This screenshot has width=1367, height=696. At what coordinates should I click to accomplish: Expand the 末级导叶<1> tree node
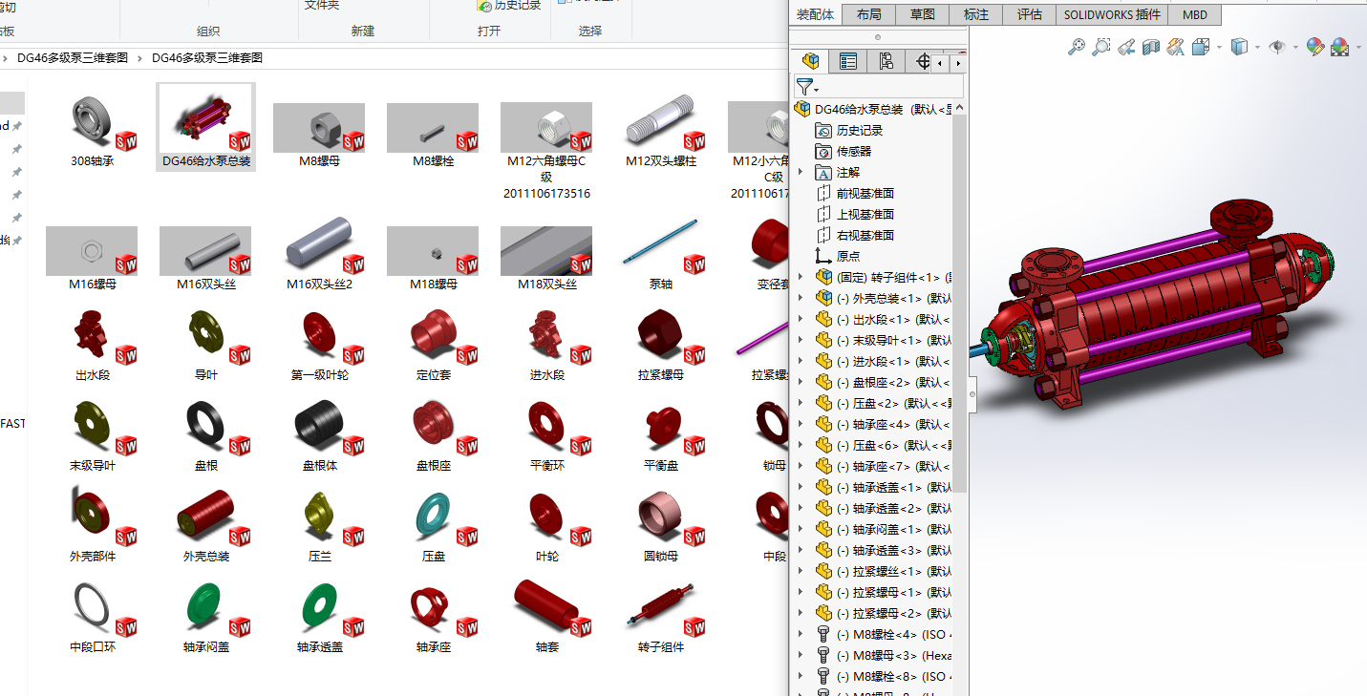pyautogui.click(x=801, y=341)
